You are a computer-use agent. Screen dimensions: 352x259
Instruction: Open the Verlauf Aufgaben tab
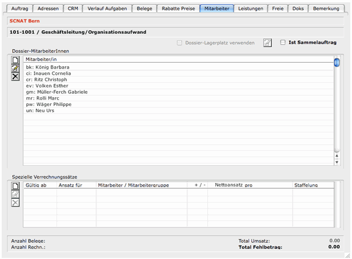(107, 9)
